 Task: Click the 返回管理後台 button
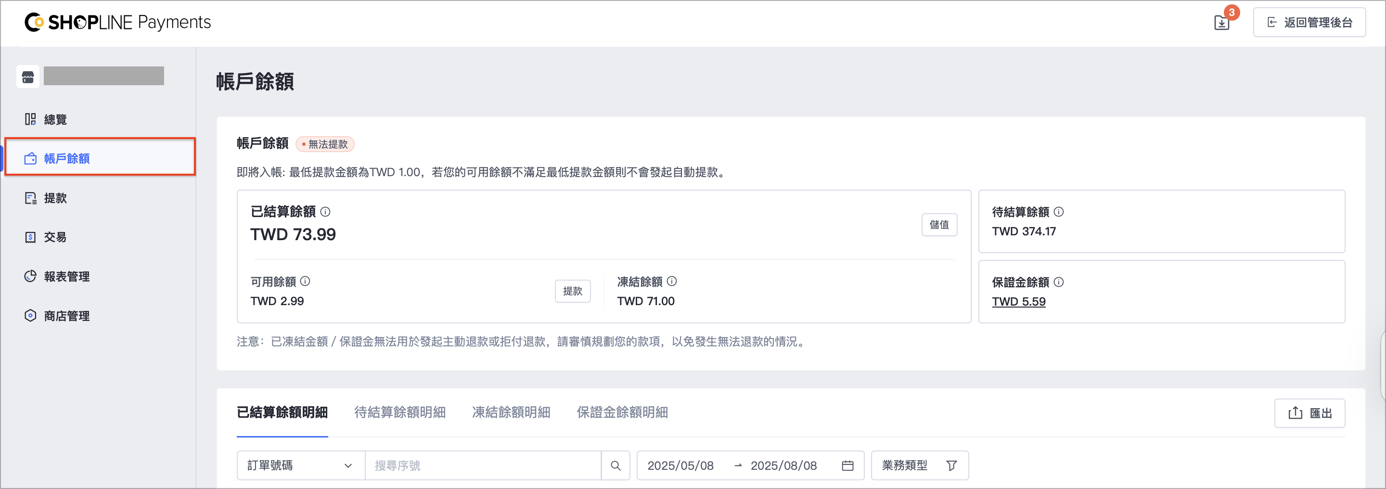1309,23
